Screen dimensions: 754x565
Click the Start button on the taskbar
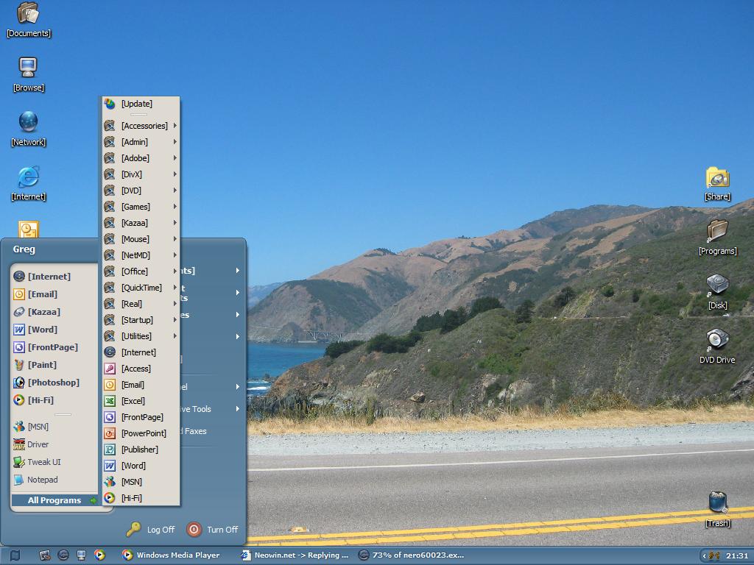pos(15,555)
